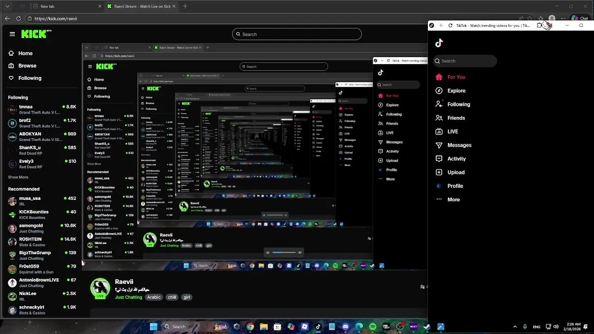Open Steam from the taskbar
594x334 pixels.
[x=427, y=327]
